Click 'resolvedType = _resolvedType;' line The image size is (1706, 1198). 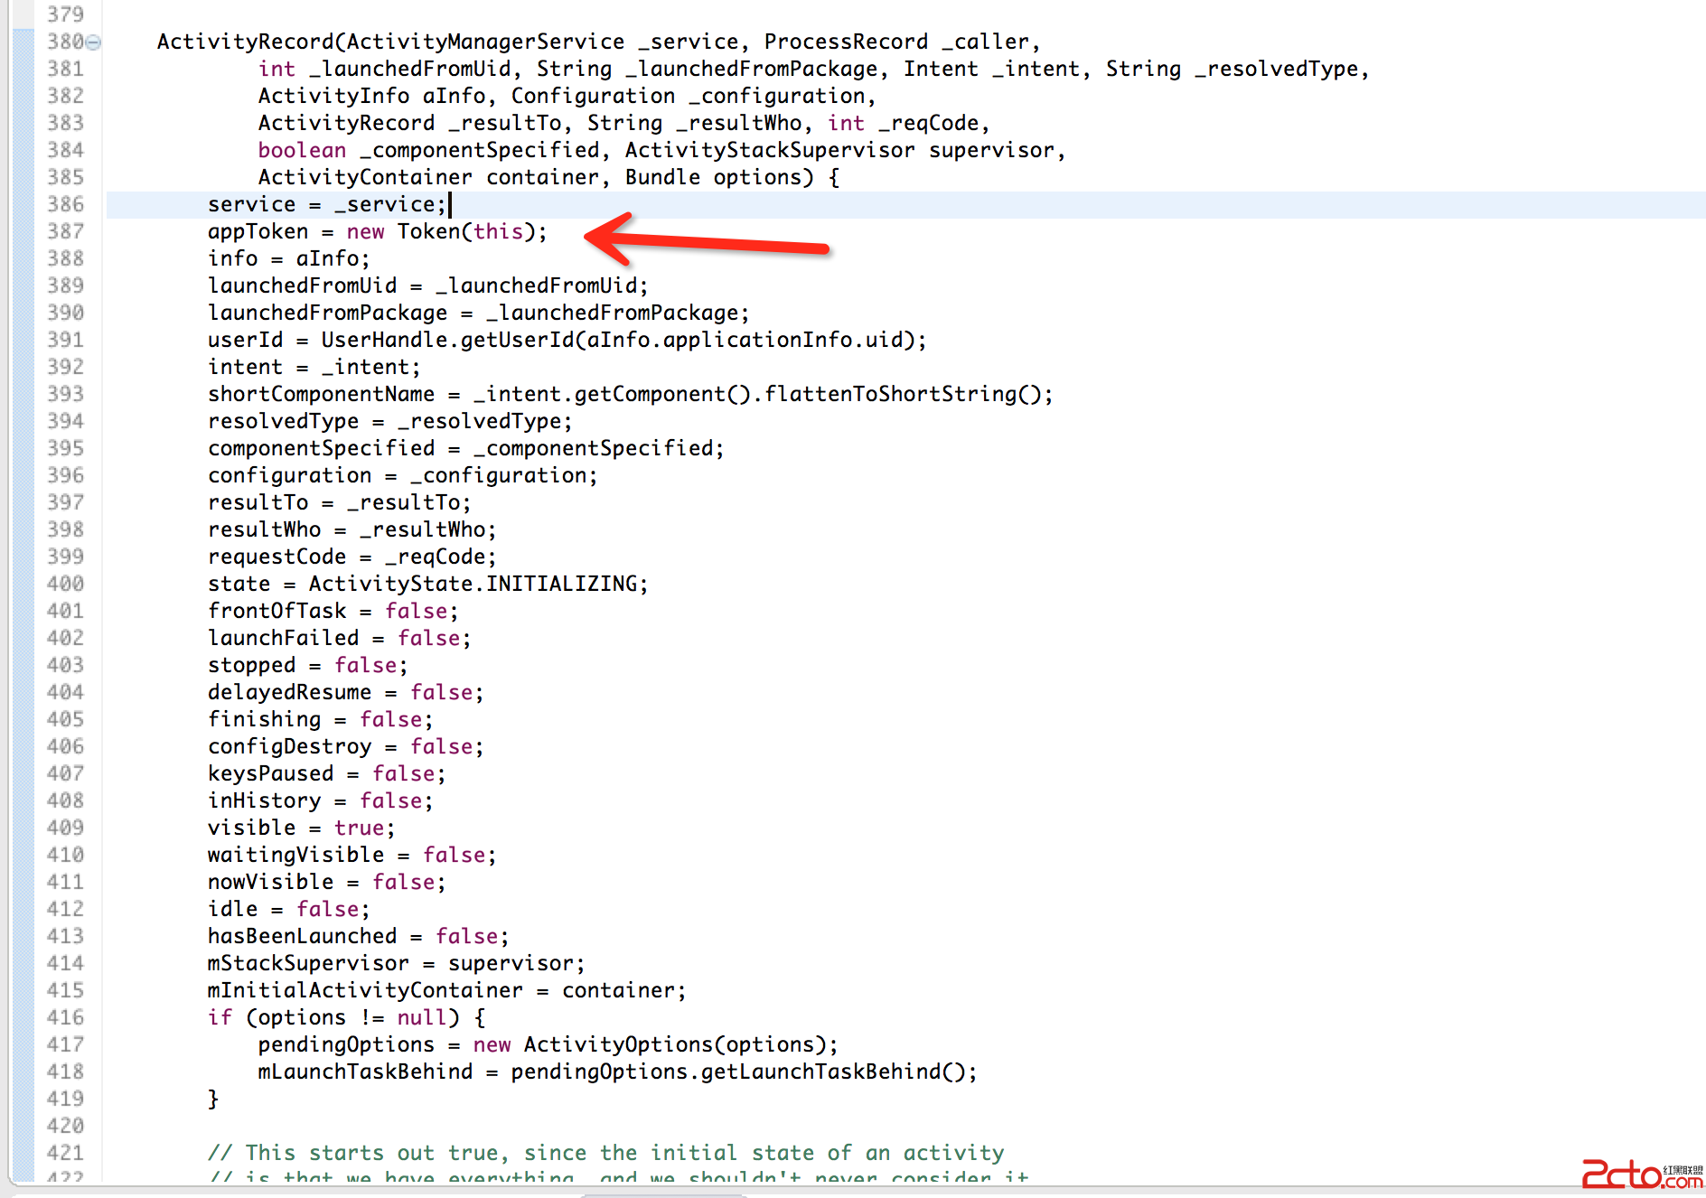(390, 421)
